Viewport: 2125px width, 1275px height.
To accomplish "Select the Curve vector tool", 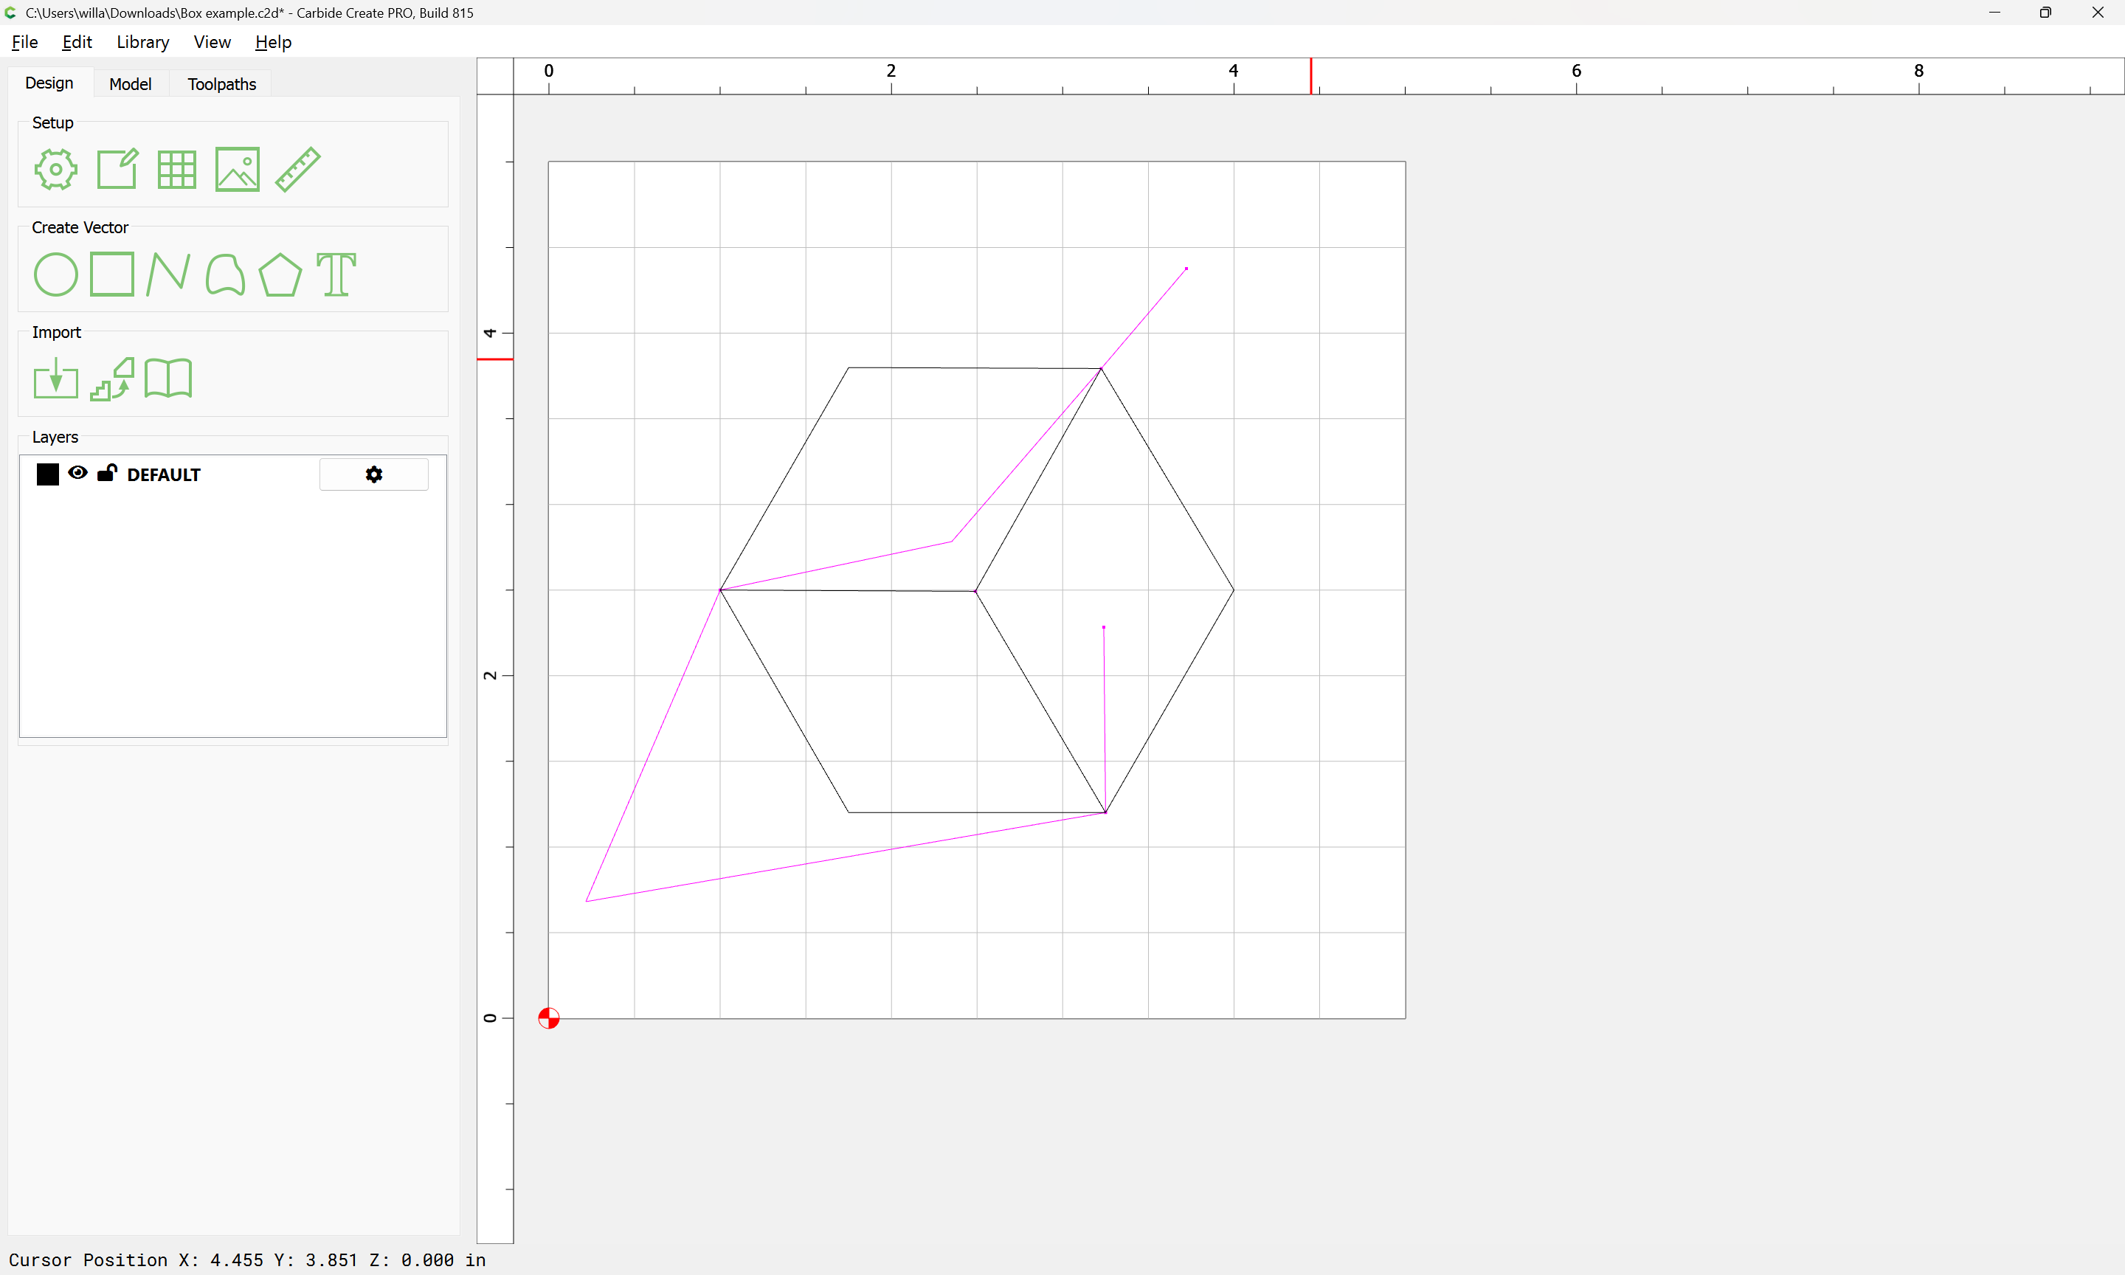I will click(x=225, y=274).
